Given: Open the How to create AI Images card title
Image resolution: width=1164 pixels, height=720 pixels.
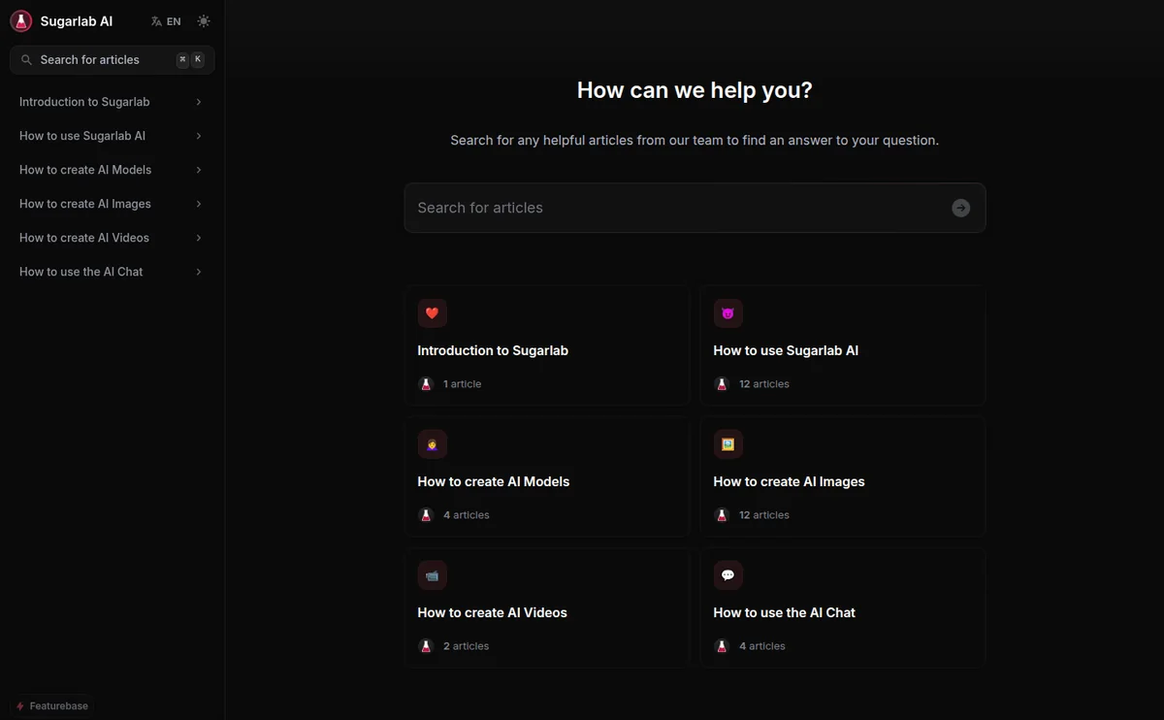Looking at the screenshot, I should 789,481.
